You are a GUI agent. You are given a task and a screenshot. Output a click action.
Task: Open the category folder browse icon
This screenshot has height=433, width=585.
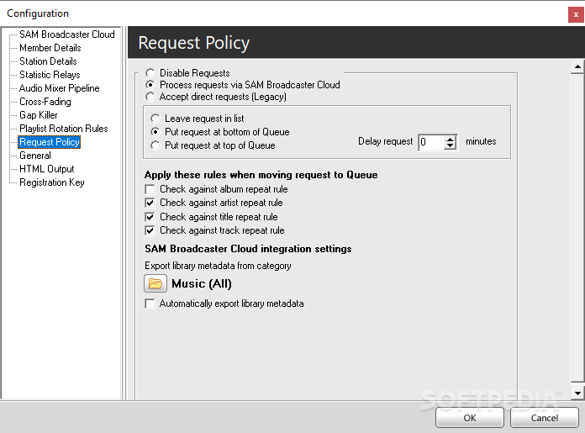point(155,283)
